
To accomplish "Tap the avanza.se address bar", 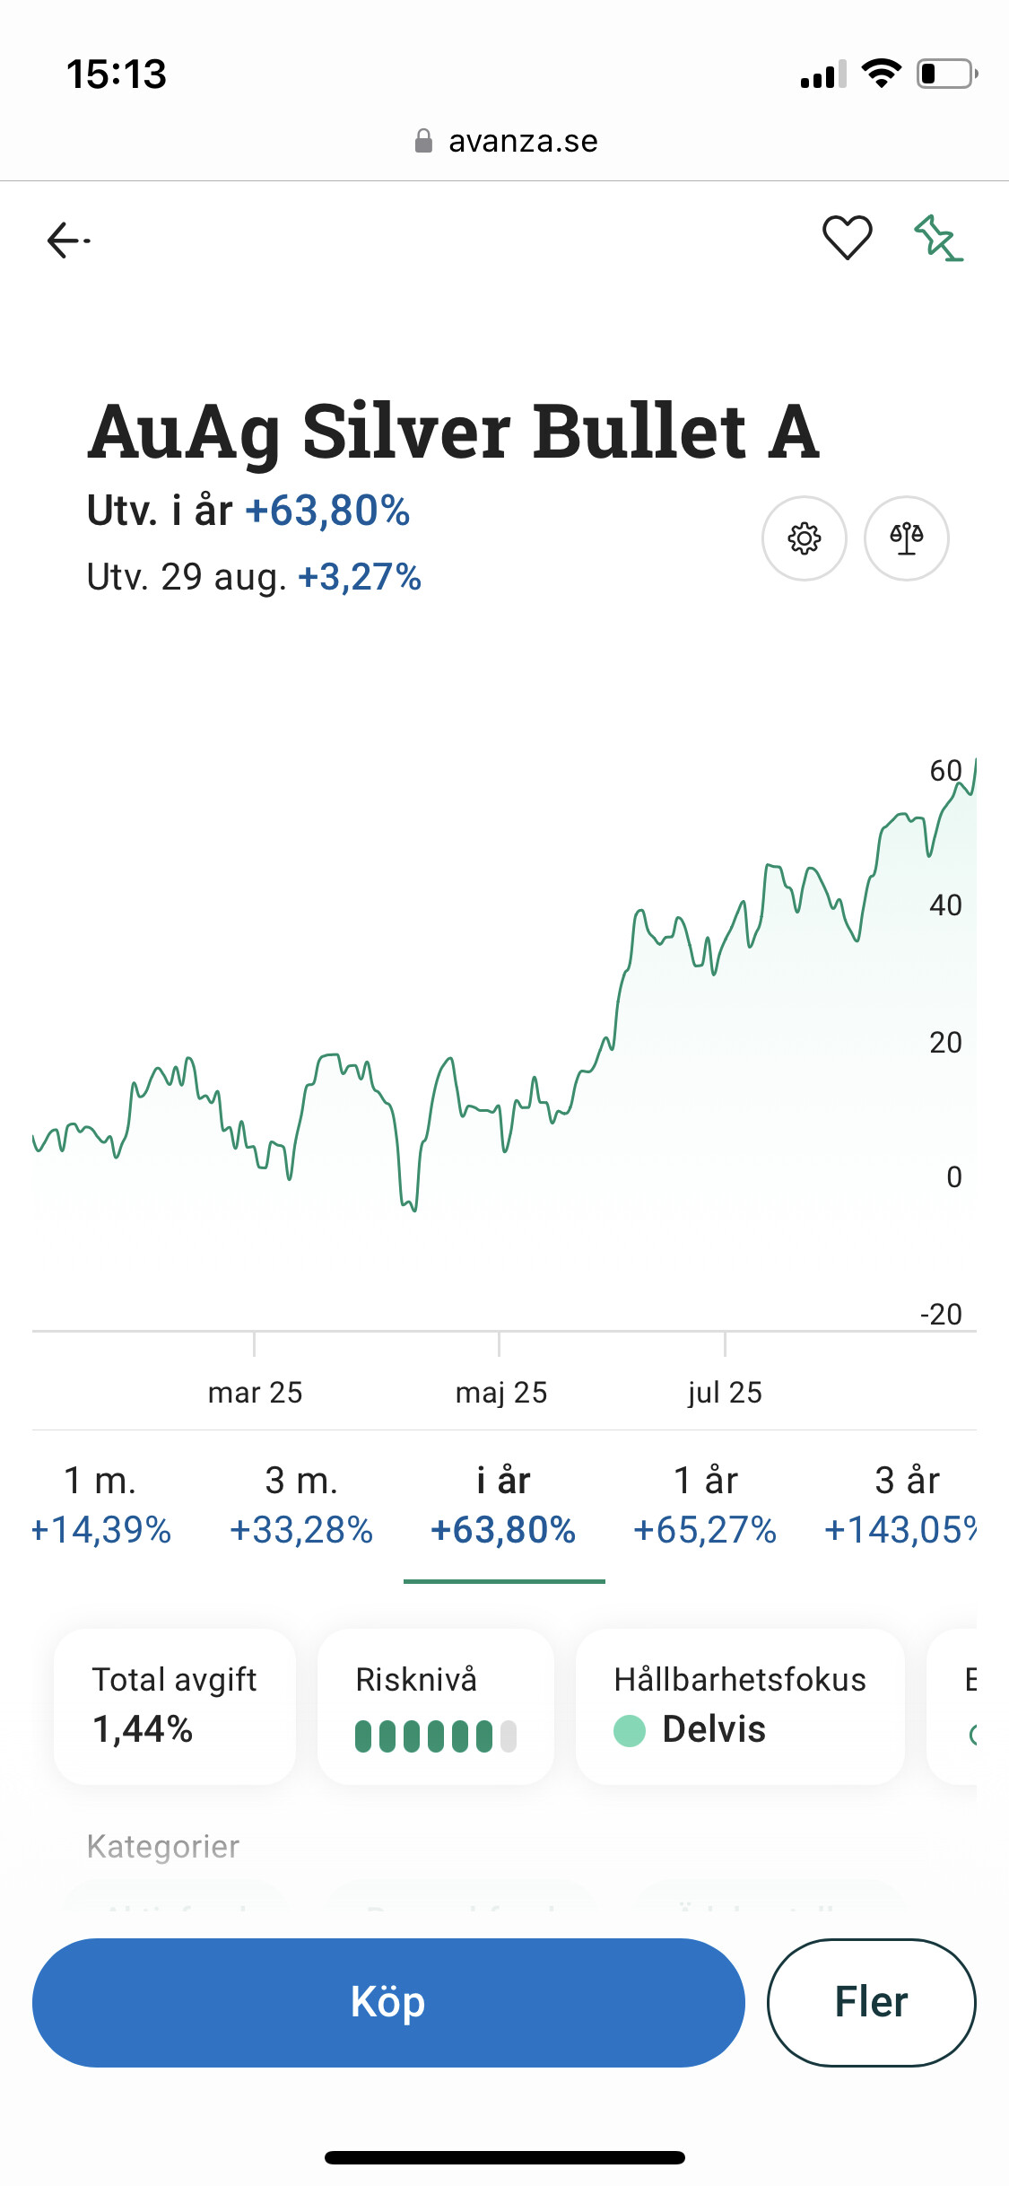I will pos(522,141).
